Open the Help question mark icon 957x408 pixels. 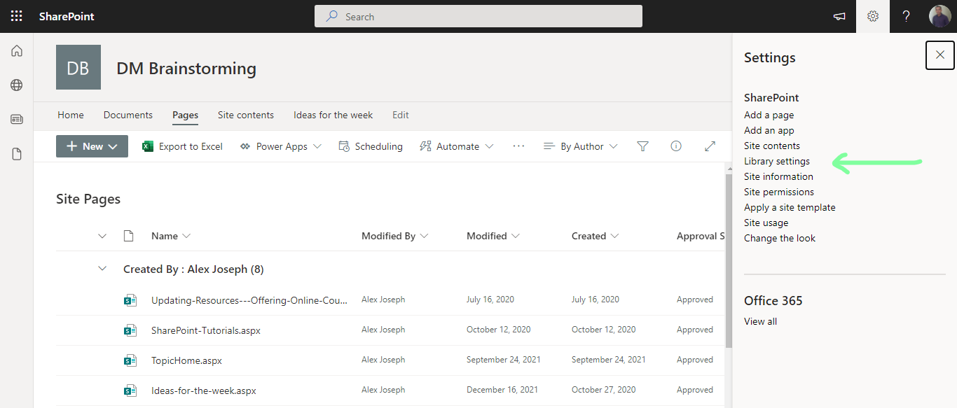[906, 15]
